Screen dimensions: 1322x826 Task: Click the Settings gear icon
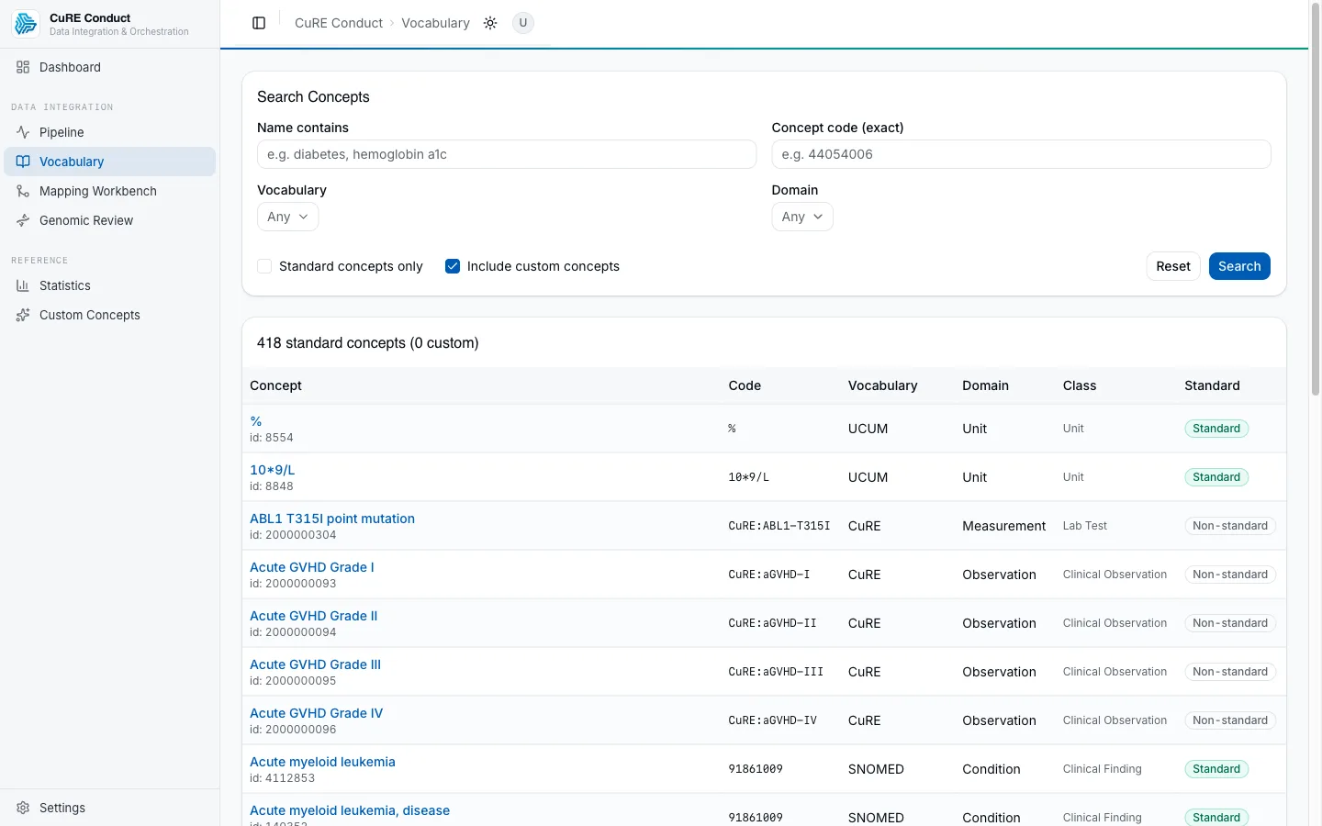[23, 808]
